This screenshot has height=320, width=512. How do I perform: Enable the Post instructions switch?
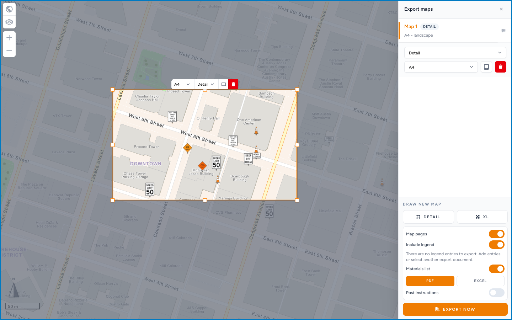[497, 293]
